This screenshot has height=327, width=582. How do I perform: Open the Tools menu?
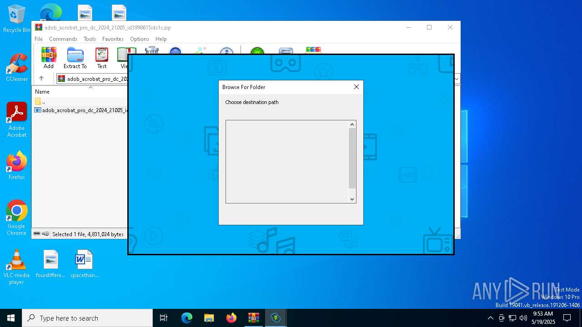(x=90, y=39)
